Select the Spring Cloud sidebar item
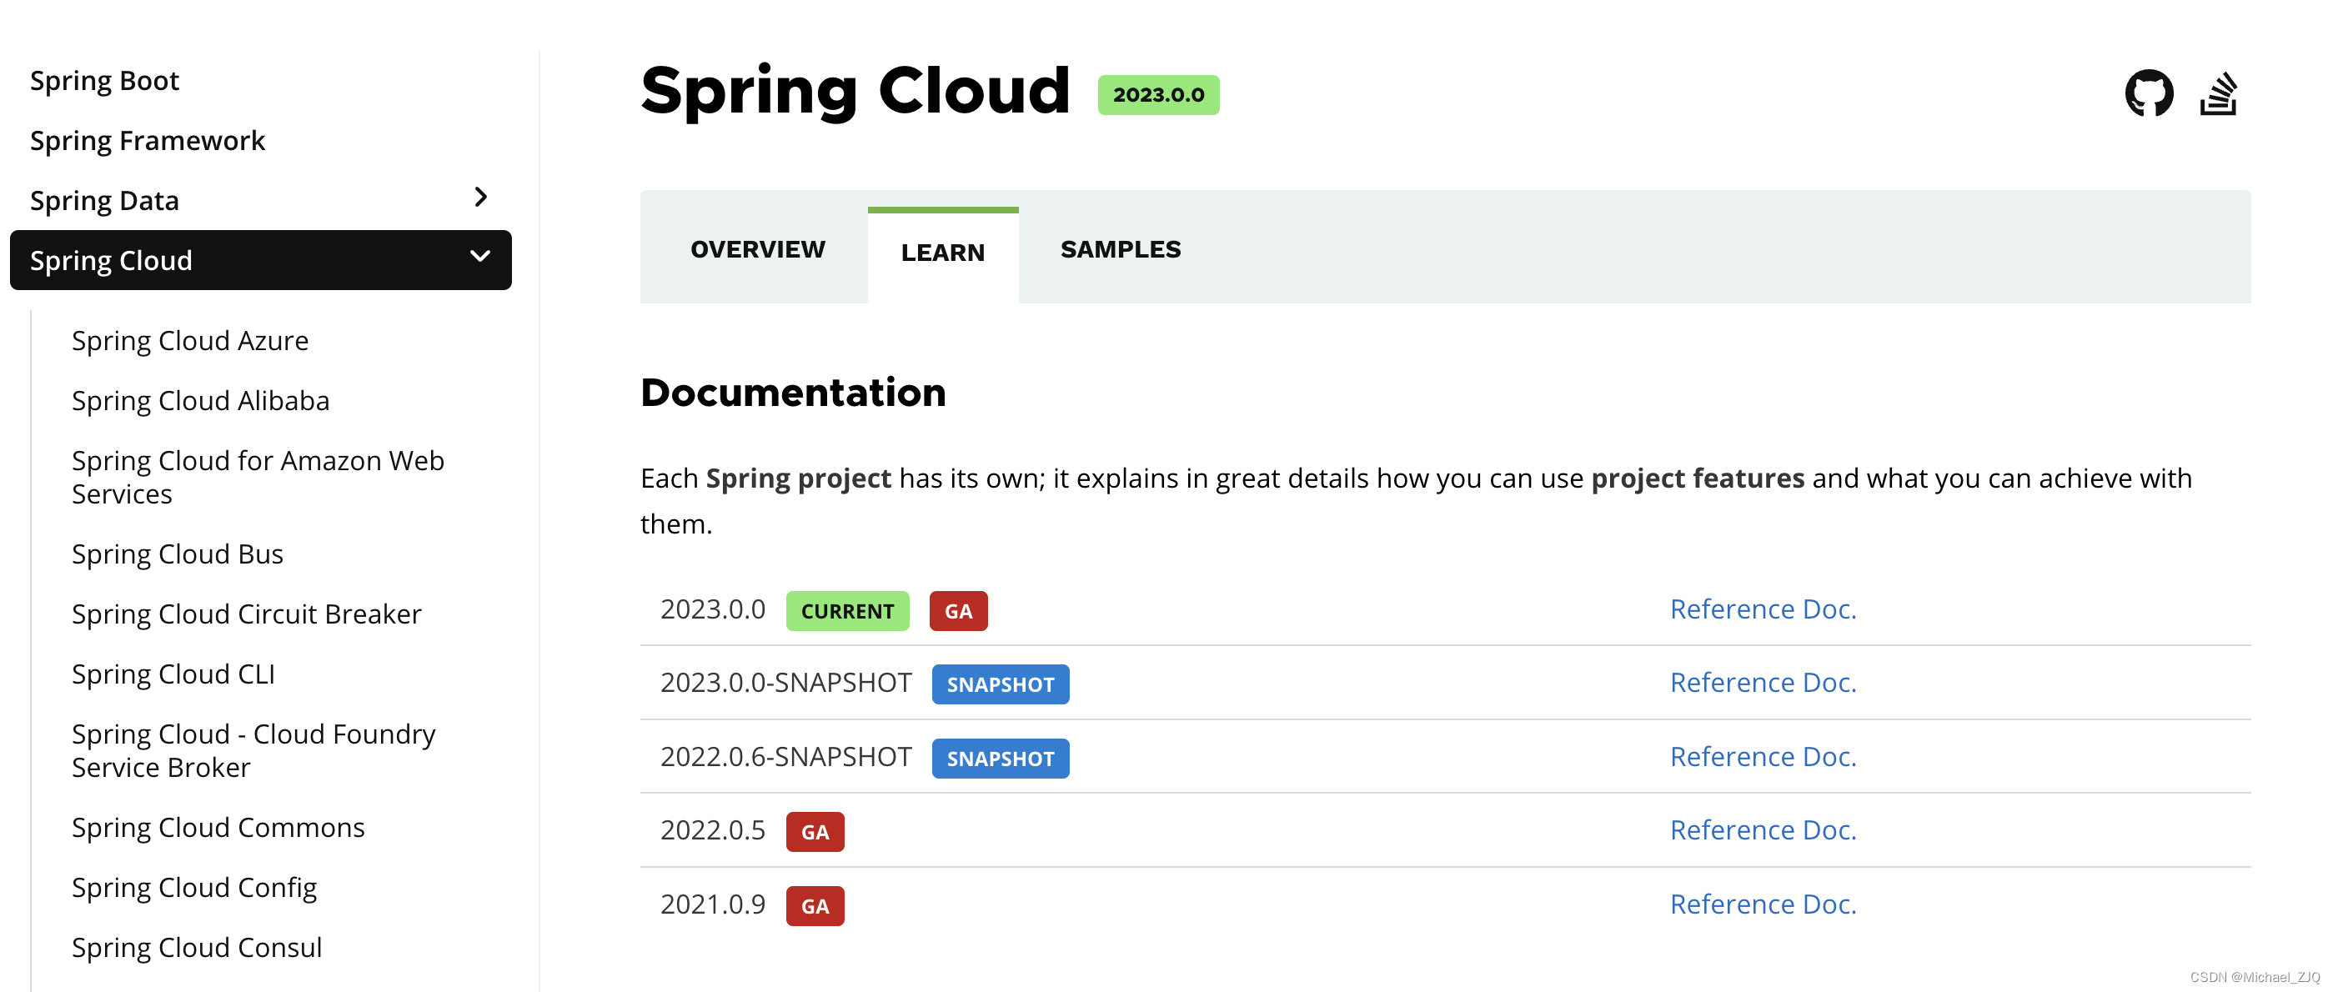This screenshot has height=992, width=2333. (260, 261)
